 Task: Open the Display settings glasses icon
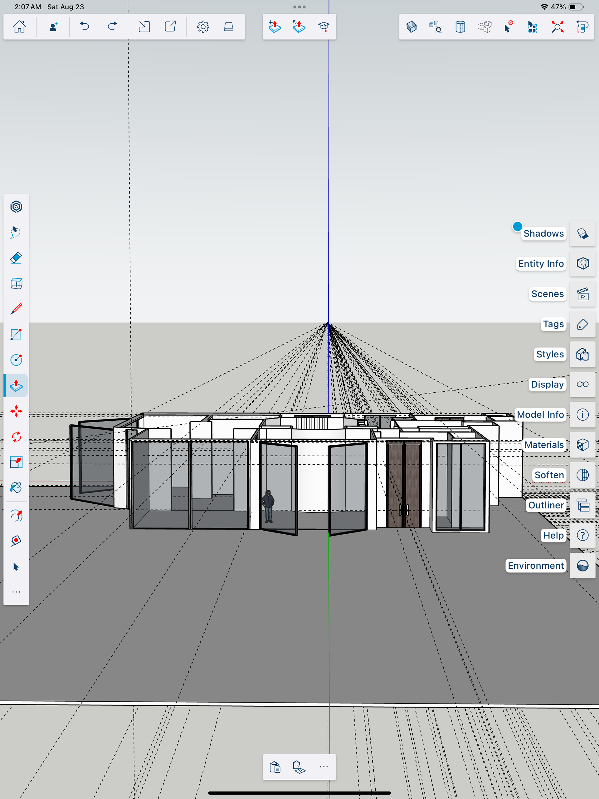click(582, 384)
